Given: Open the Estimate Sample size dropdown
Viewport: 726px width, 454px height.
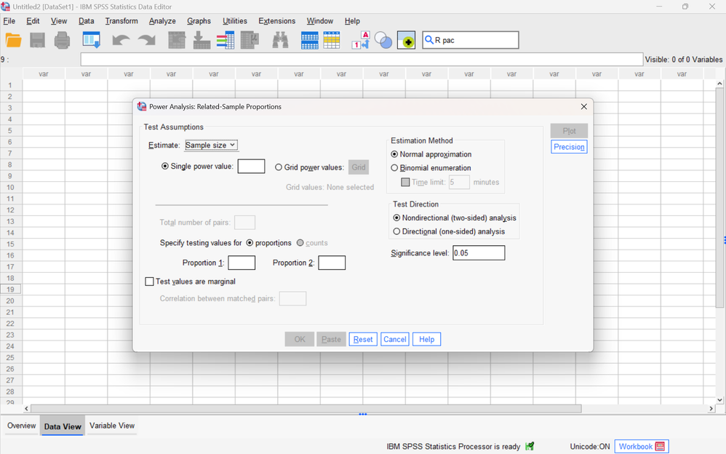Looking at the screenshot, I should pyautogui.click(x=212, y=145).
